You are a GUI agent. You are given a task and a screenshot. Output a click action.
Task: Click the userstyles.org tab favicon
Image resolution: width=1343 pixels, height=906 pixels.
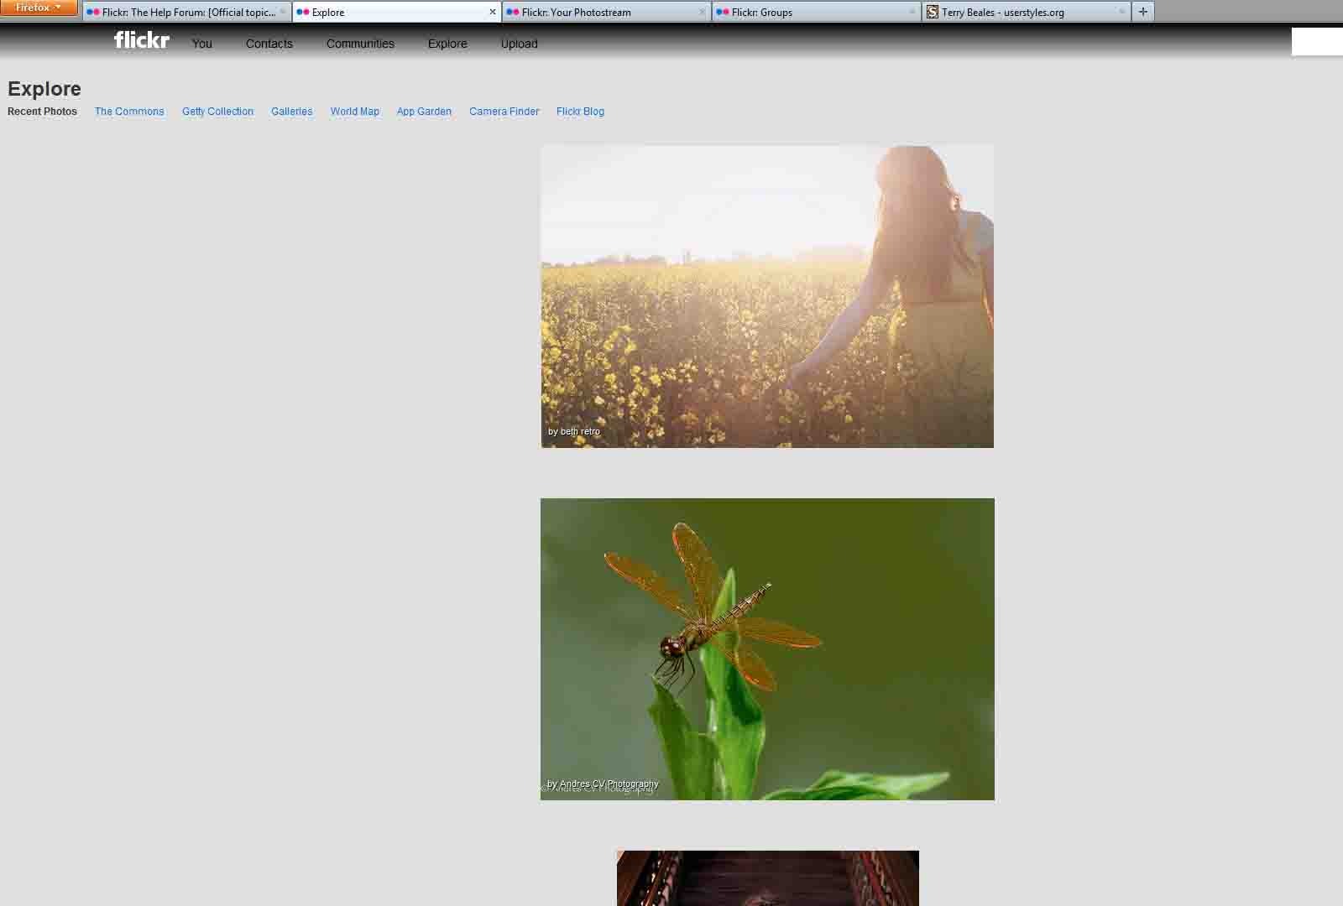tap(933, 12)
